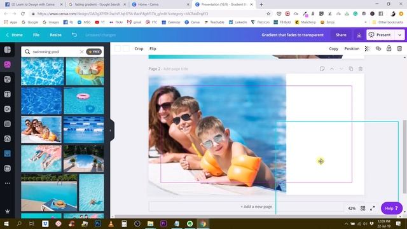Open the Elements panel in sidebar
The image size is (407, 229).
click(x=7, y=79)
